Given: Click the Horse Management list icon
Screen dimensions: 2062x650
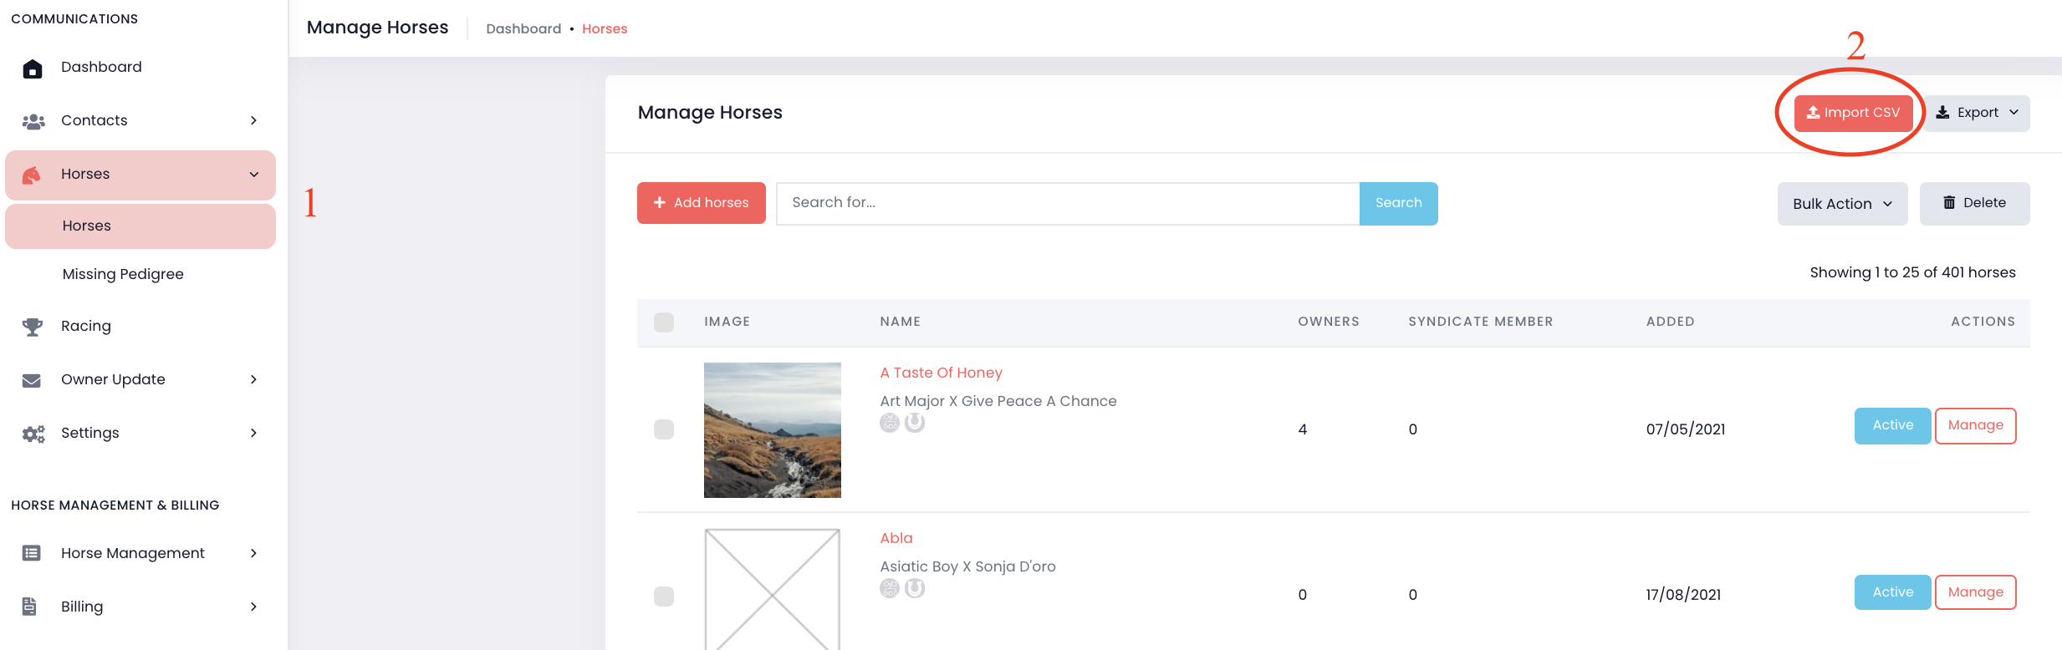Looking at the screenshot, I should (x=32, y=553).
